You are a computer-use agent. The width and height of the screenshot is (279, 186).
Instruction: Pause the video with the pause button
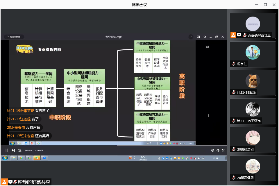[x=7, y=150]
